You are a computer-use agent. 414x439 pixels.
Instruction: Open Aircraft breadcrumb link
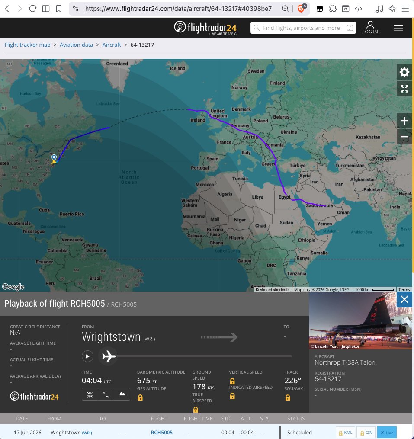[x=112, y=45]
